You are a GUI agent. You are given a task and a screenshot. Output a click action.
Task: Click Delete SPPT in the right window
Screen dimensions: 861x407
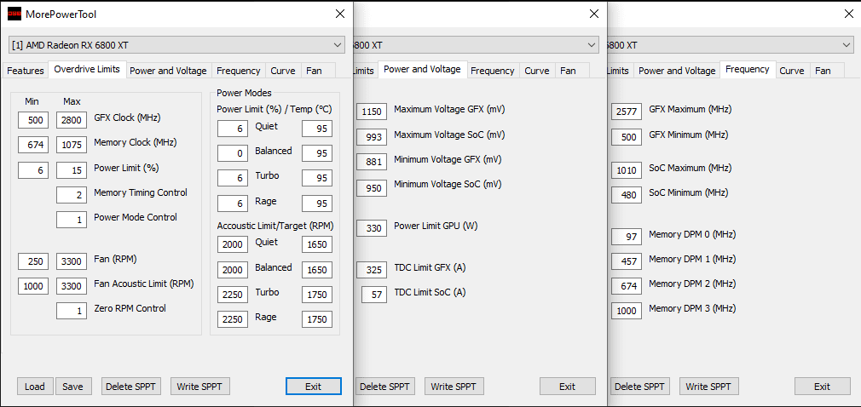pyautogui.click(x=639, y=387)
